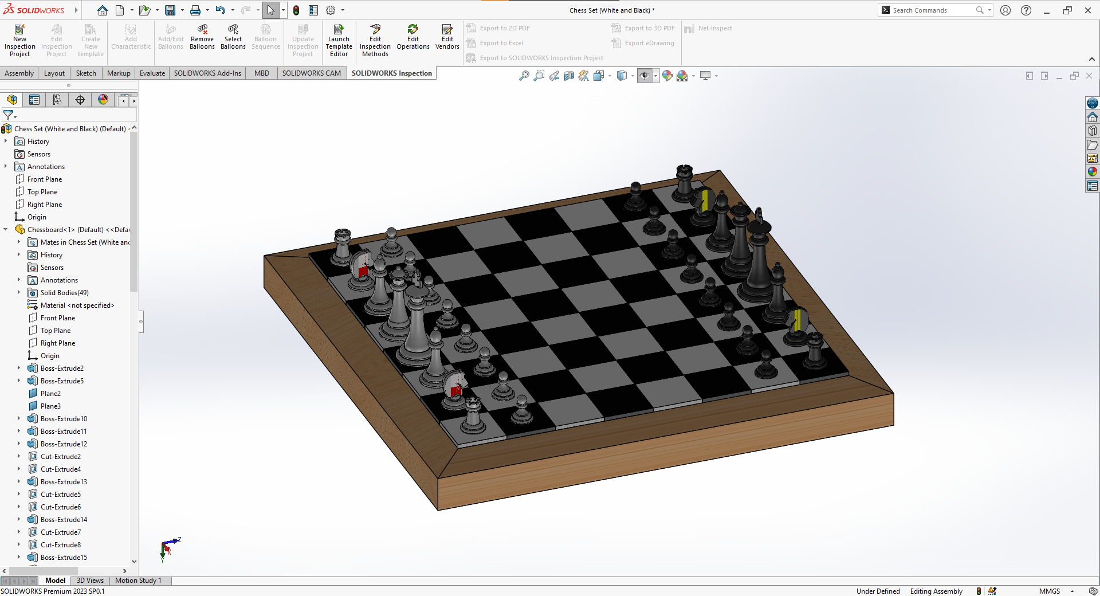
Task: Select Plane2 in feature tree
Action: point(50,394)
